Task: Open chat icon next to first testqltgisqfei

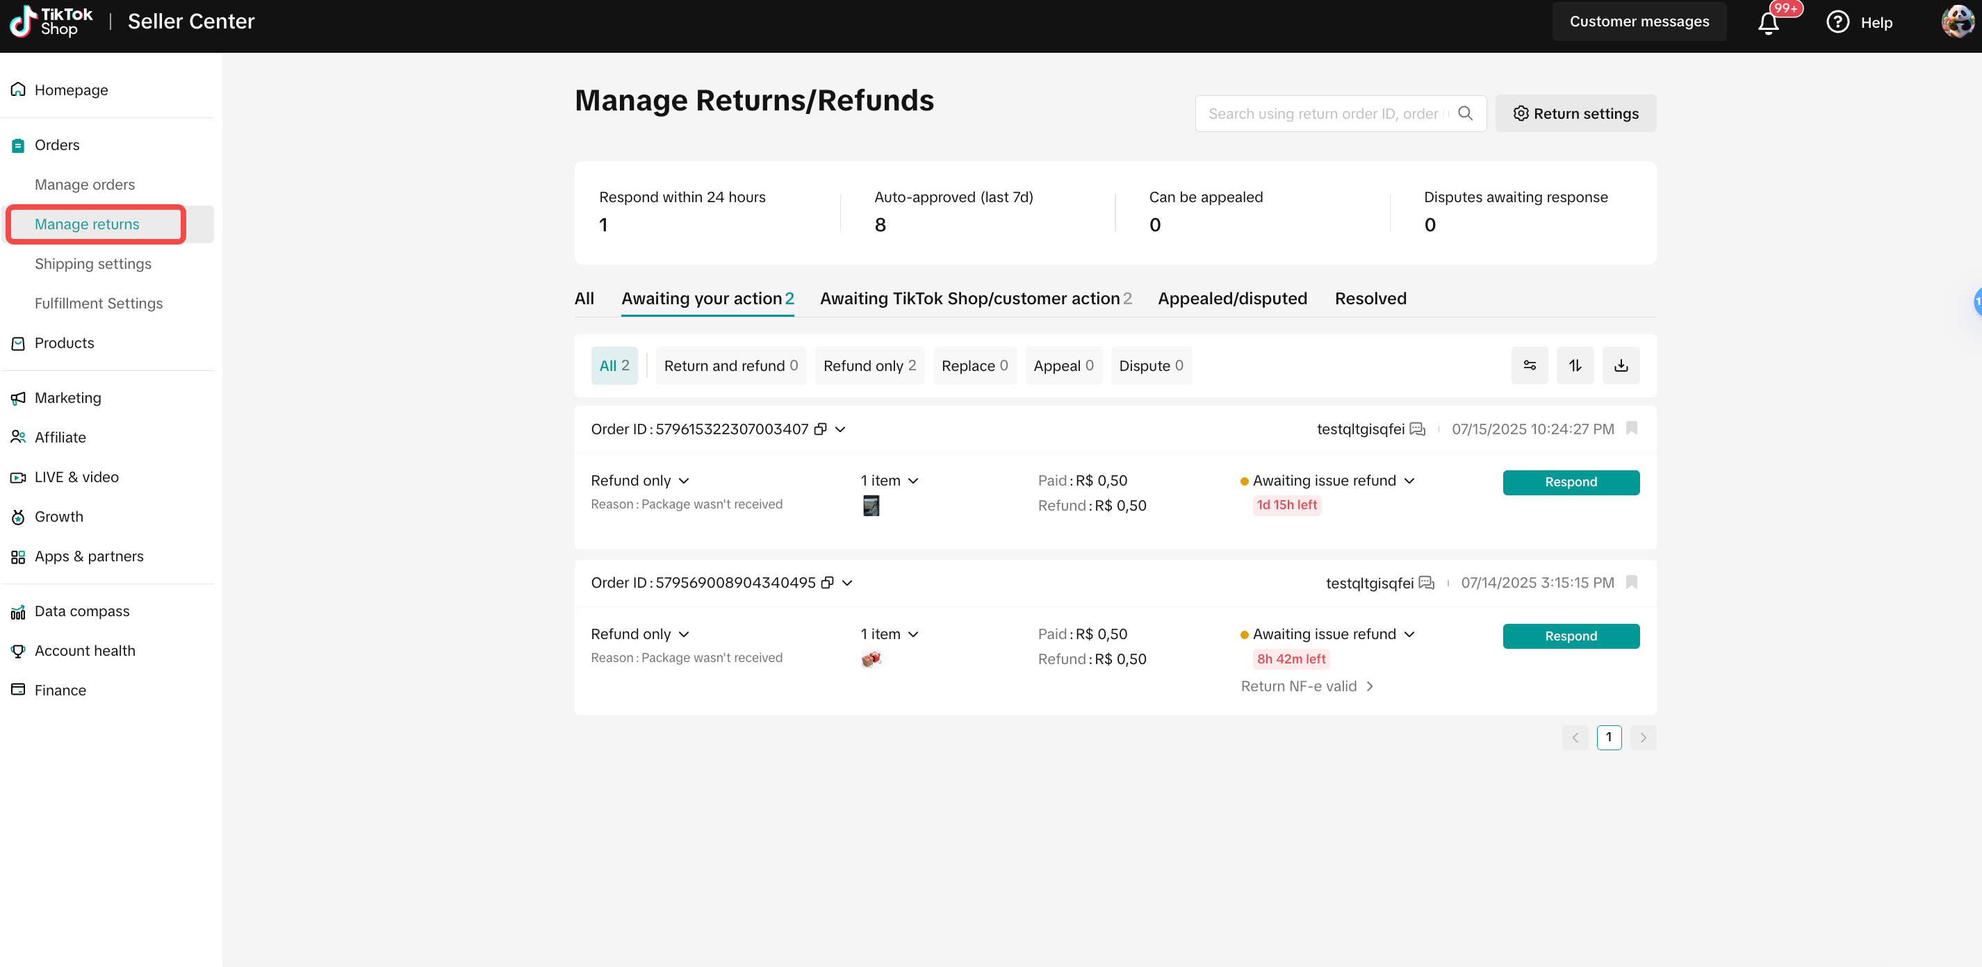Action: tap(1417, 429)
